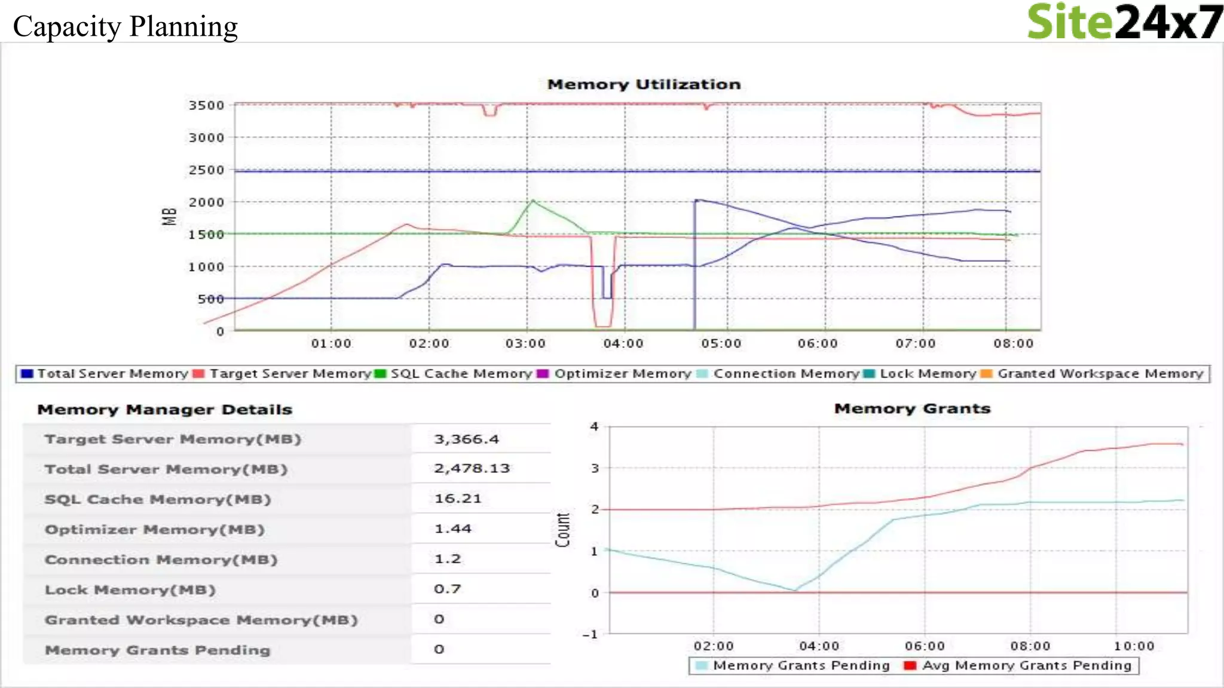Click the value 1.44
This screenshot has height=688, width=1224.
click(x=452, y=529)
